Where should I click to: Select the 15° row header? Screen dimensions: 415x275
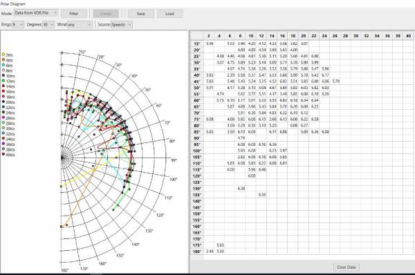[x=197, y=44]
